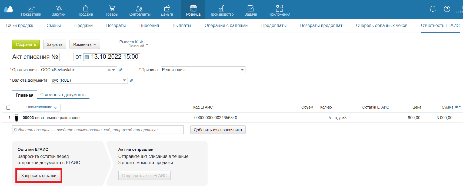Open the Смены submenu tab
The image size is (463, 191).
point(54,26)
